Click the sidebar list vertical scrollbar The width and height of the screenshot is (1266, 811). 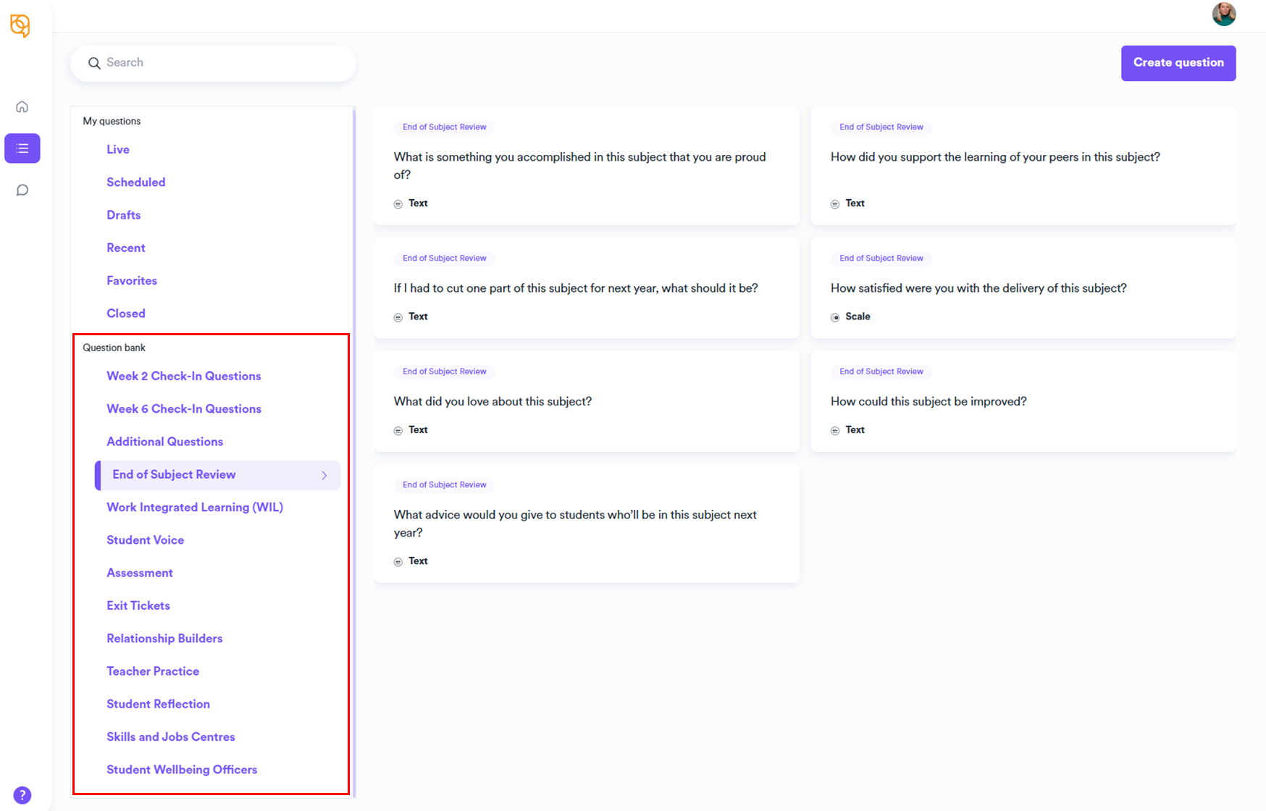click(x=354, y=449)
